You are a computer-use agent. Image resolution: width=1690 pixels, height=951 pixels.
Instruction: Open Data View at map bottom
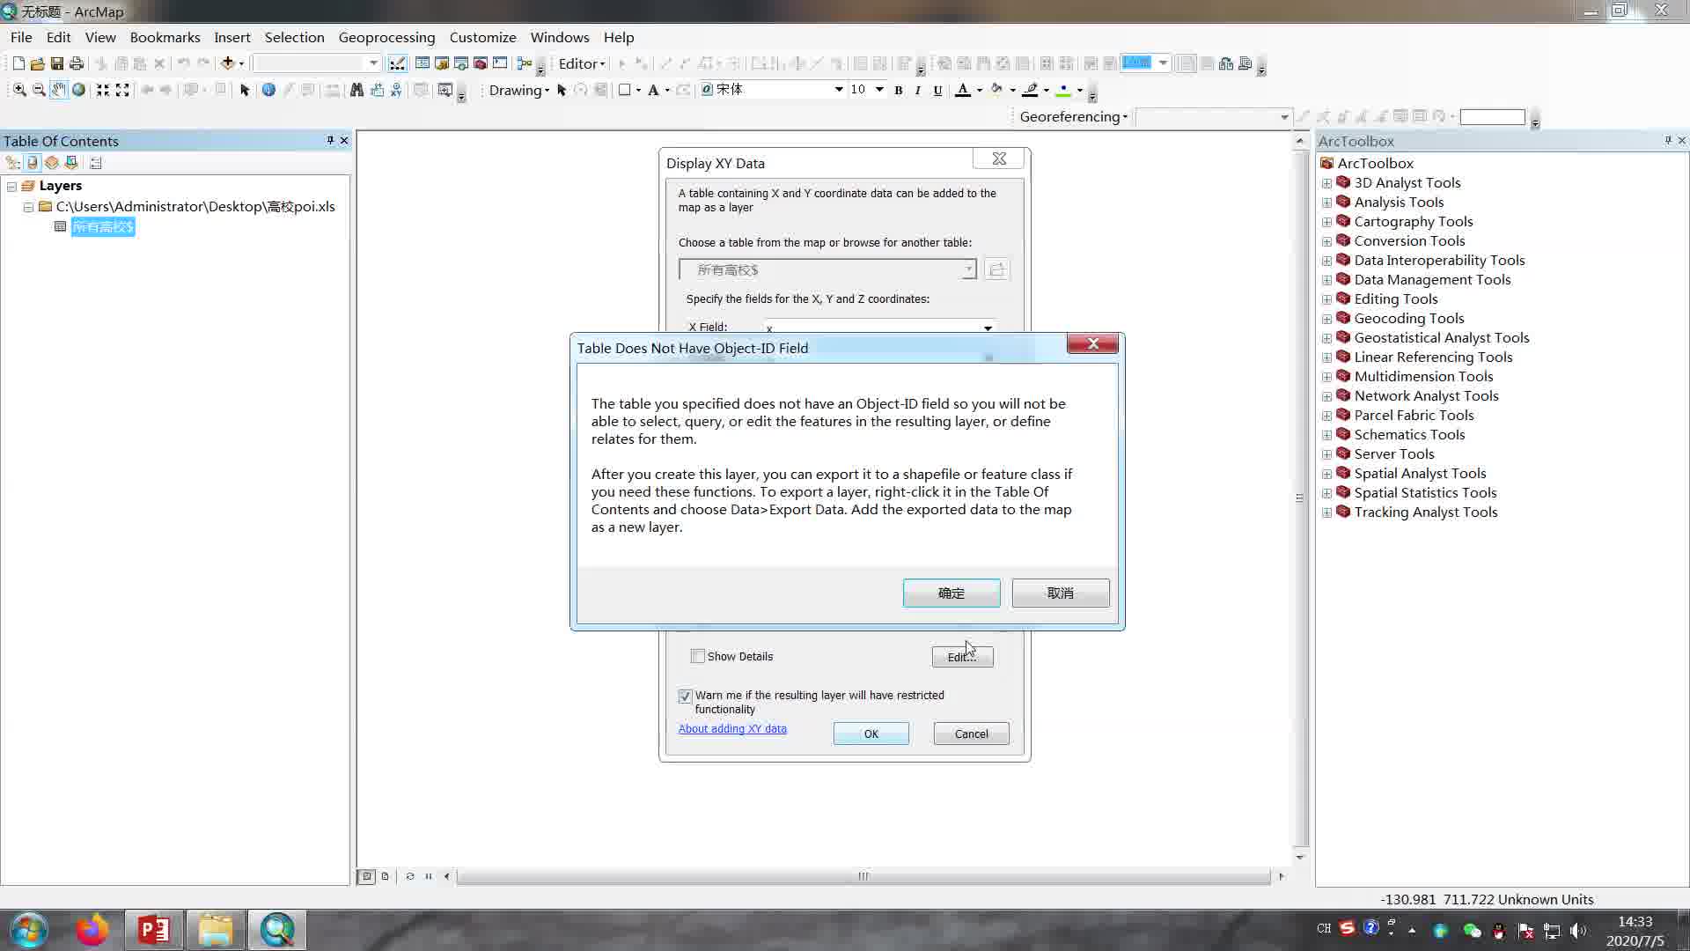coord(367,876)
